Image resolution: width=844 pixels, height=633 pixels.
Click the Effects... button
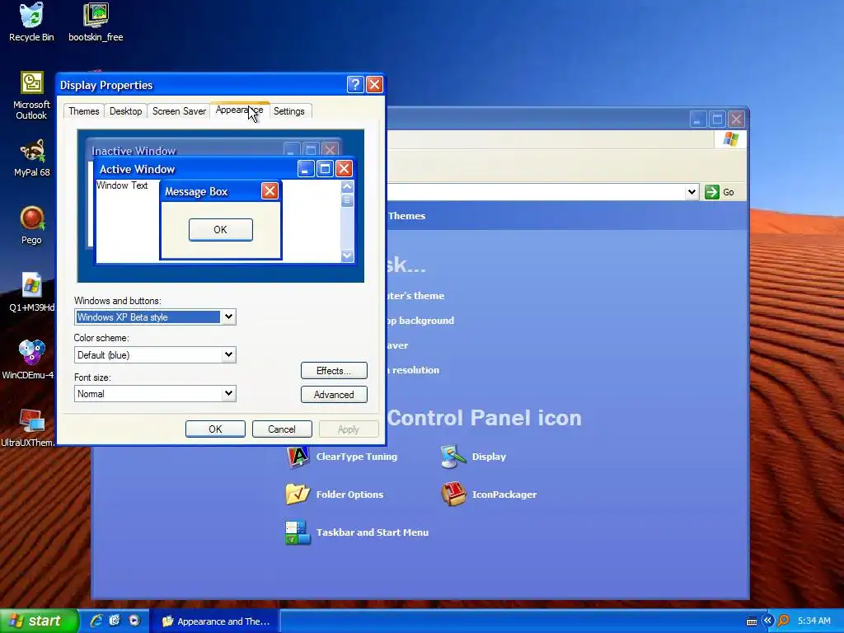point(334,371)
